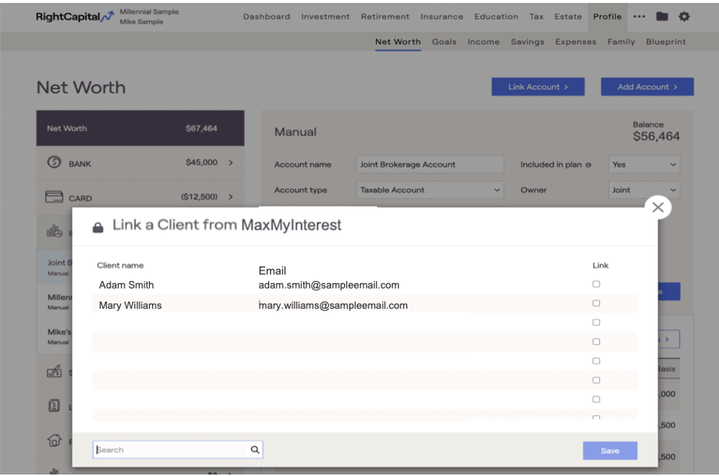Open the Owner dropdown set to Joint
Image resolution: width=719 pixels, height=476 pixels.
coord(644,190)
